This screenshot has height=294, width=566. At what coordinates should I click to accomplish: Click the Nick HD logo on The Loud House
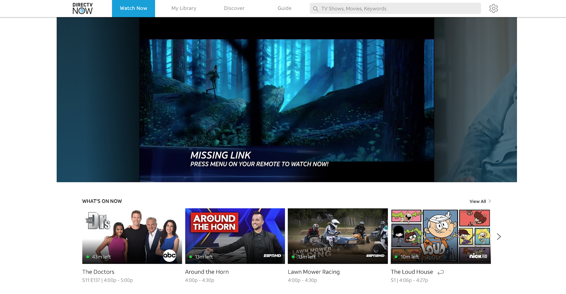pos(478,256)
